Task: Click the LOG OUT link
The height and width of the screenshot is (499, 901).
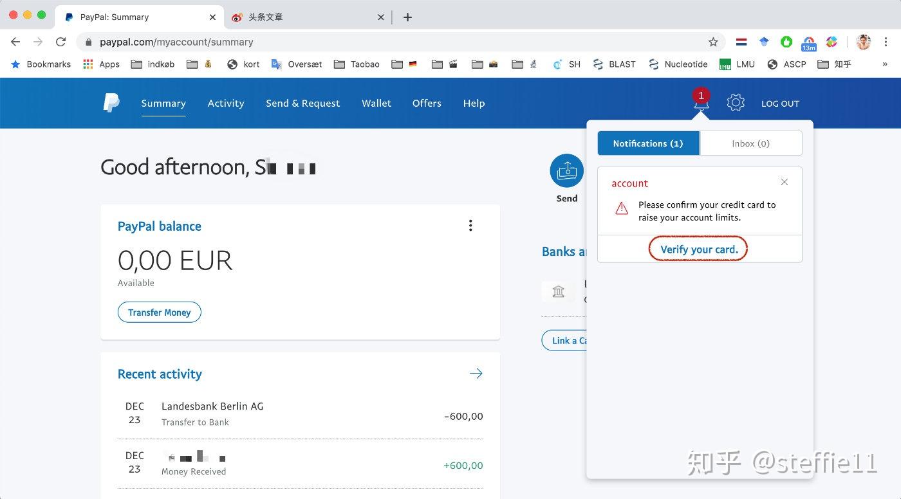Action: [780, 104]
